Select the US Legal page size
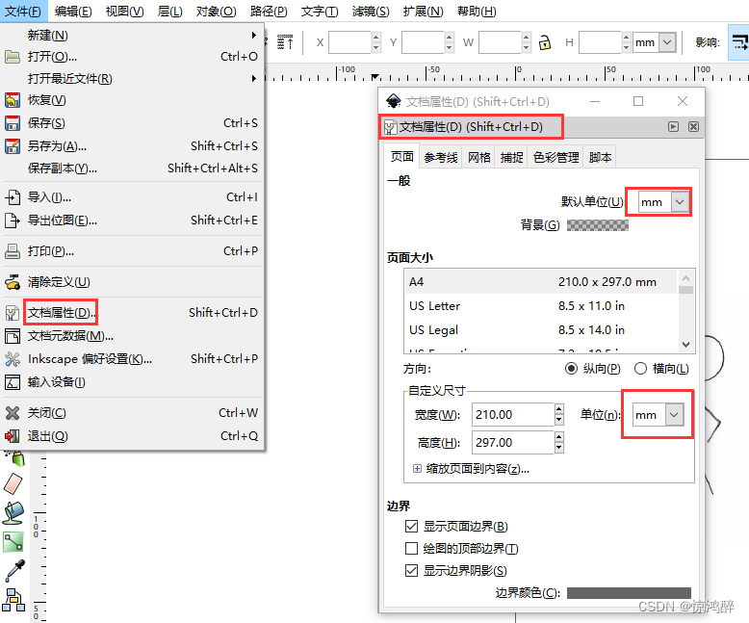 tap(541, 329)
